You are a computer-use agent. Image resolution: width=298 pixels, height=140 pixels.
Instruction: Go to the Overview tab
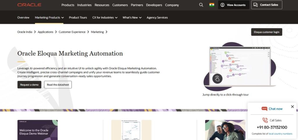point(23,18)
